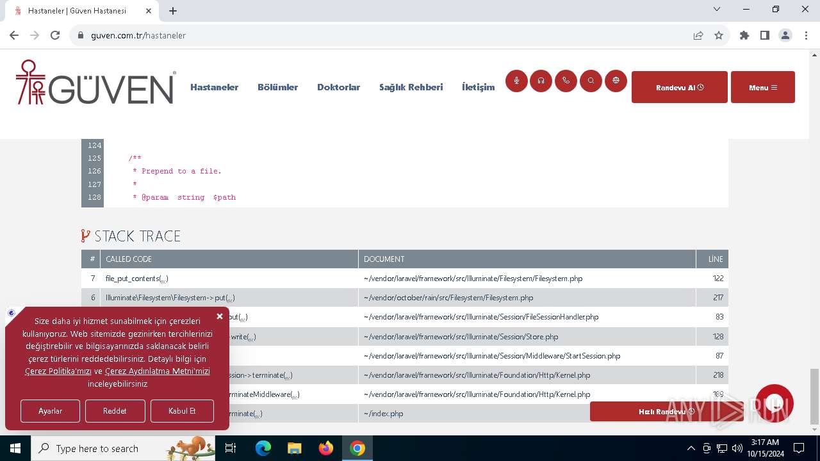This screenshot has height=461, width=820.
Task: Click Ayarlar in cookie banner
Action: [x=50, y=411]
